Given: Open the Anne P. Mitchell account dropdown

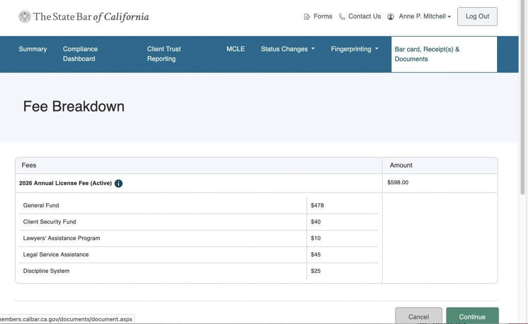Looking at the screenshot, I should click(x=425, y=17).
